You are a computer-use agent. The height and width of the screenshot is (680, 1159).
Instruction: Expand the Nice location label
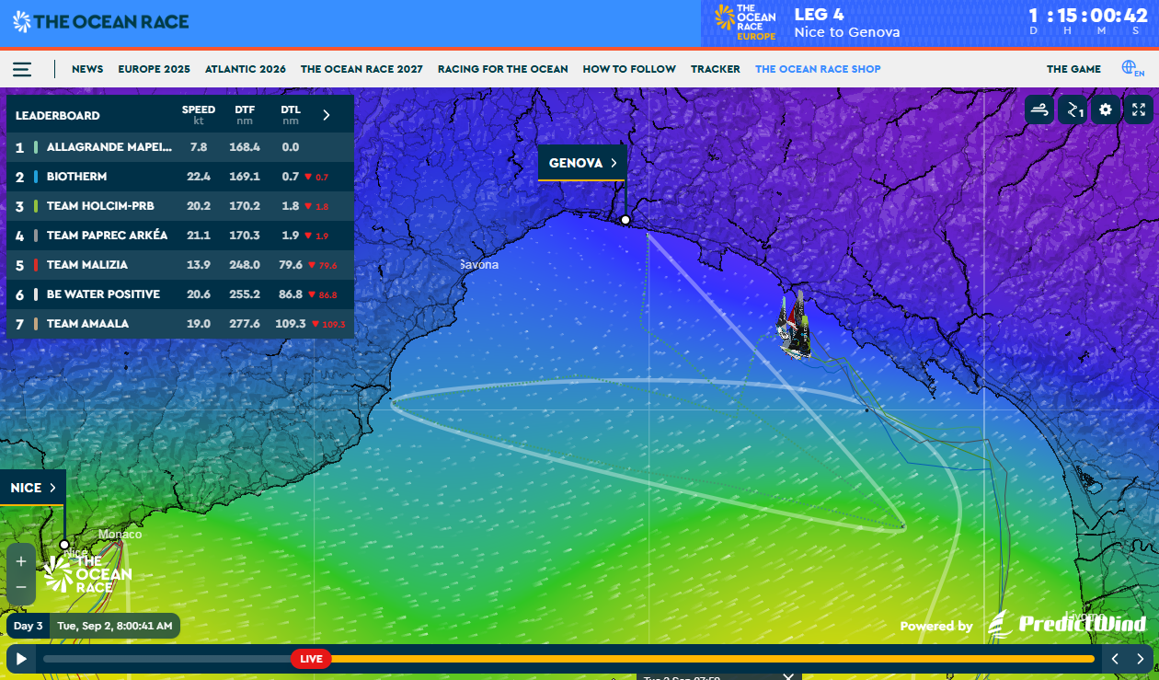coord(34,488)
